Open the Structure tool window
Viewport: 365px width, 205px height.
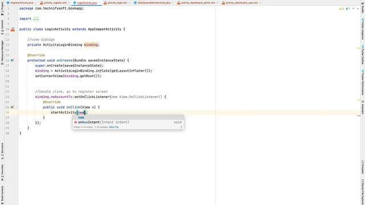(x=2, y=151)
